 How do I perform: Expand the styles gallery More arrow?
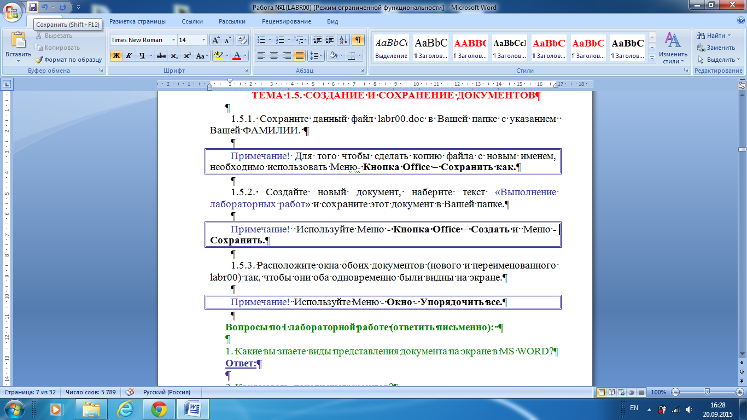click(x=652, y=58)
